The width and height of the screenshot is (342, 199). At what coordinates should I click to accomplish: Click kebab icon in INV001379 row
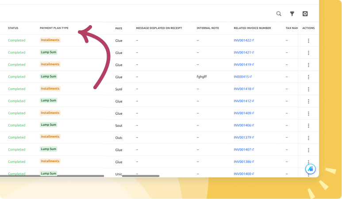pos(308,138)
